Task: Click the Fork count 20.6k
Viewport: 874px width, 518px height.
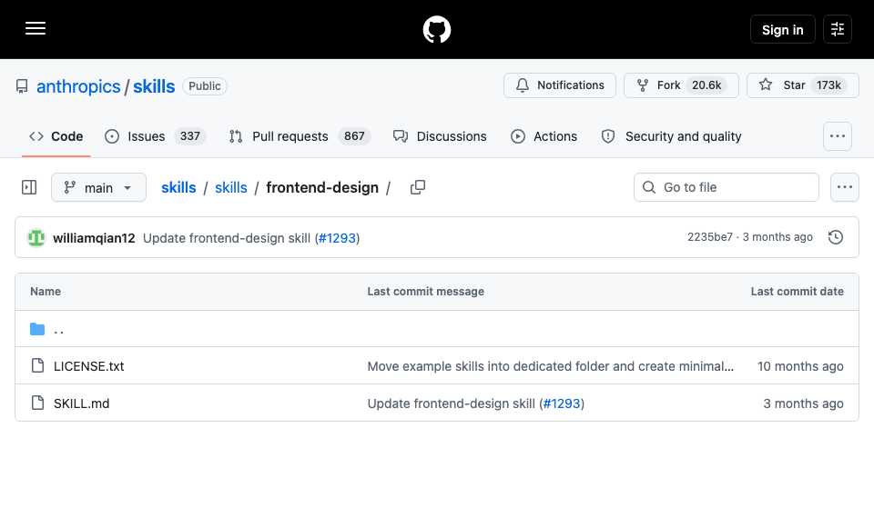Action: tap(706, 85)
